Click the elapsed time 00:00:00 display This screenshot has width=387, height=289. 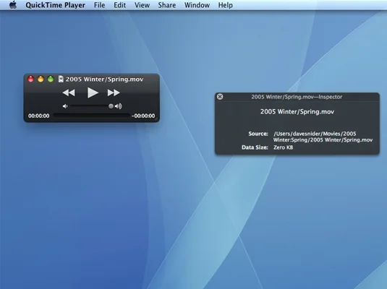[39, 116]
